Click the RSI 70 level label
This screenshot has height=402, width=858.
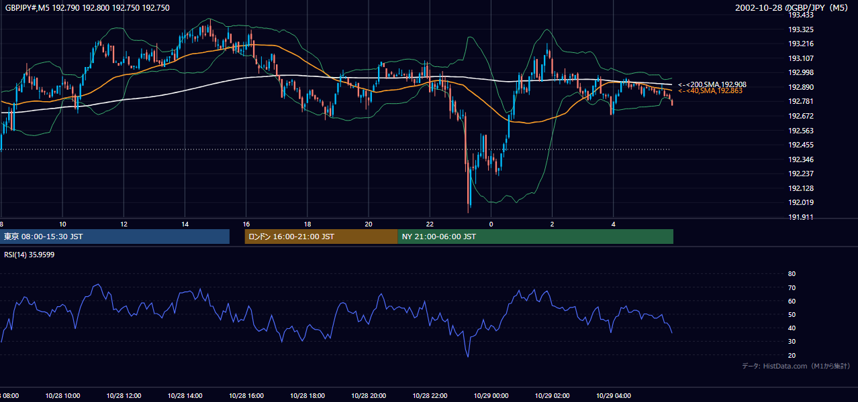point(792,287)
